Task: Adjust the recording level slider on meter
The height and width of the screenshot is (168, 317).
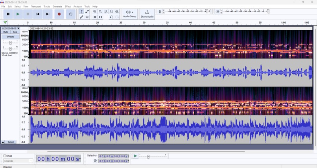Action: (207, 11)
